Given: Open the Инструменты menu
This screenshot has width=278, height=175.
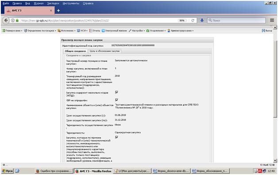Looking at the screenshot, I should click(x=71, y=4).
